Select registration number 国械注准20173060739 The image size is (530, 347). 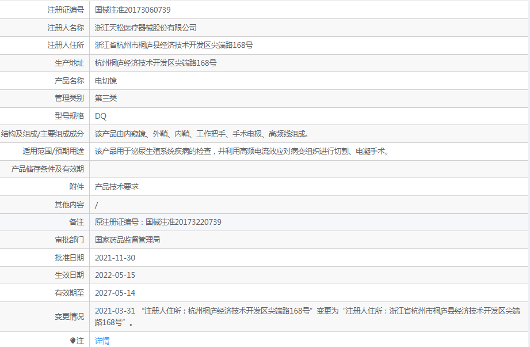point(132,10)
